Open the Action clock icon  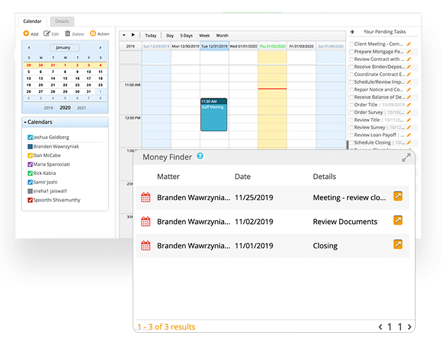[x=93, y=34]
